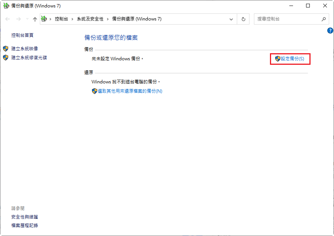
Task: Go to 系統及安全性 breadcrumb
Action: [90, 19]
